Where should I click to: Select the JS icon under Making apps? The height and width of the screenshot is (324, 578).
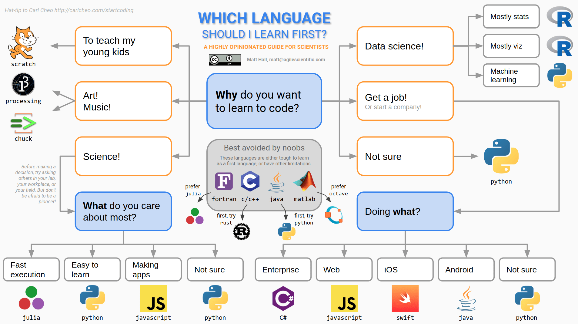tap(153, 299)
